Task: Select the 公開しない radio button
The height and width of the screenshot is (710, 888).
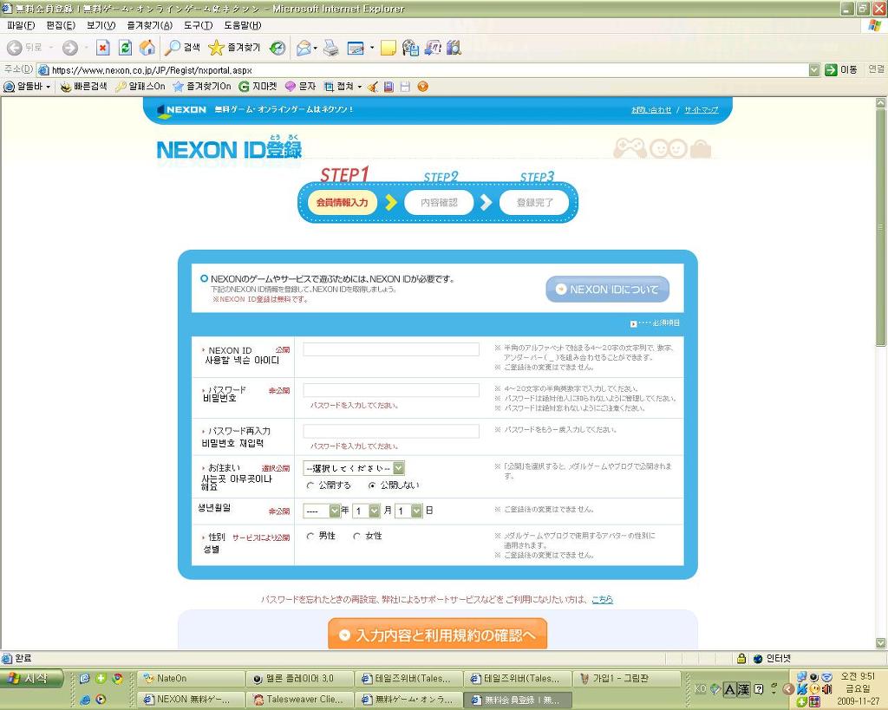Action: click(x=372, y=485)
